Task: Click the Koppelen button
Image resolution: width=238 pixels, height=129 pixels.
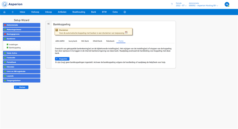Action: click(62, 59)
